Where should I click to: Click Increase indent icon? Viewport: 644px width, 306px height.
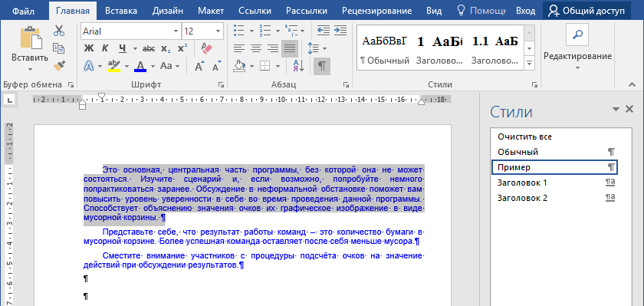click(340, 31)
